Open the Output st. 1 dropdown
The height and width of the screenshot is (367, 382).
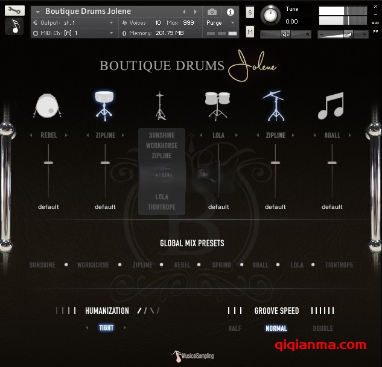74,23
